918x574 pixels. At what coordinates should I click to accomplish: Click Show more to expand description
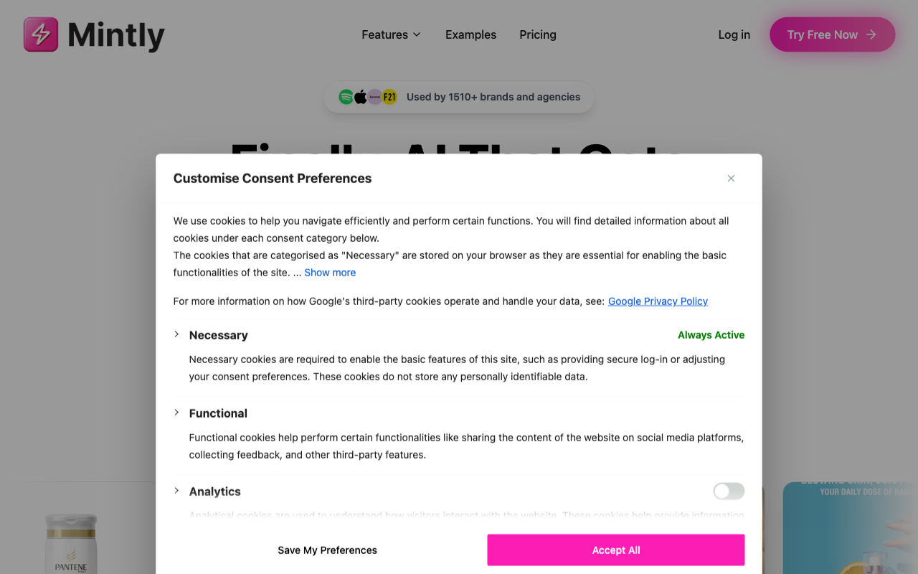pos(330,273)
